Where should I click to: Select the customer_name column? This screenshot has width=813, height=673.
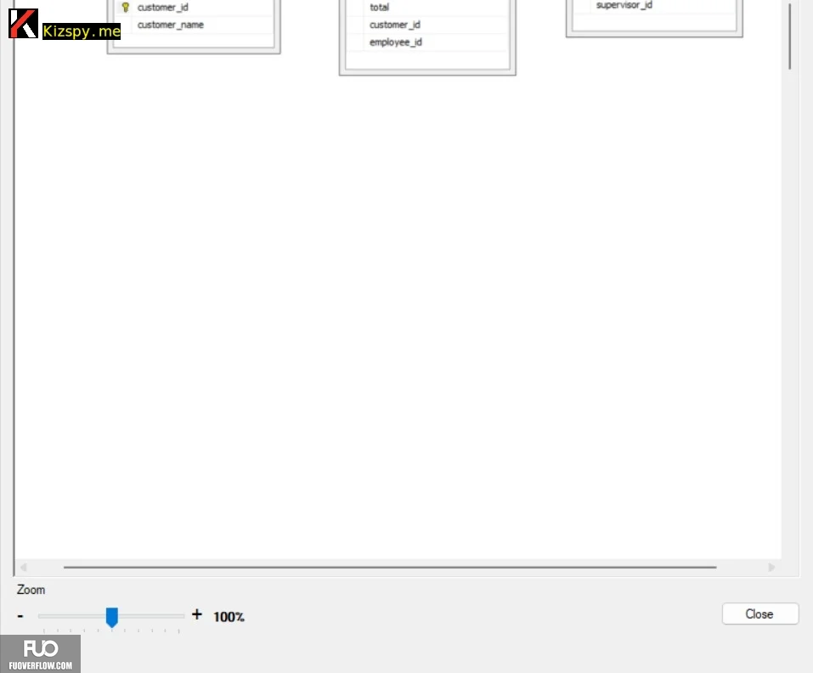pyautogui.click(x=170, y=25)
